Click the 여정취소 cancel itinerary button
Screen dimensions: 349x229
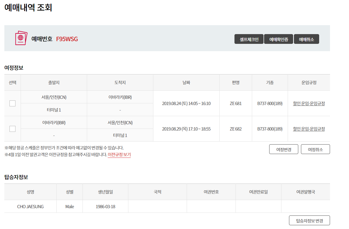point(315,149)
